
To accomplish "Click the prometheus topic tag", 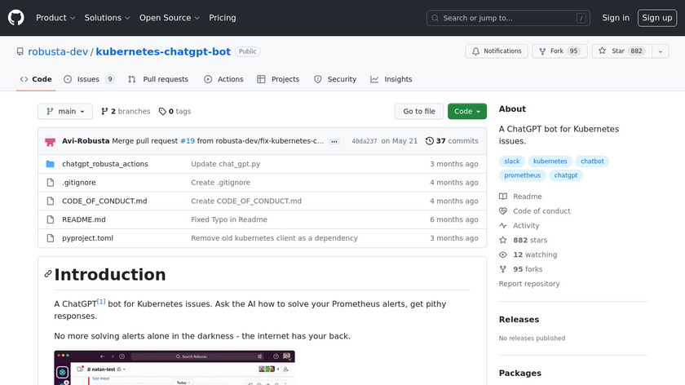I will (x=522, y=175).
